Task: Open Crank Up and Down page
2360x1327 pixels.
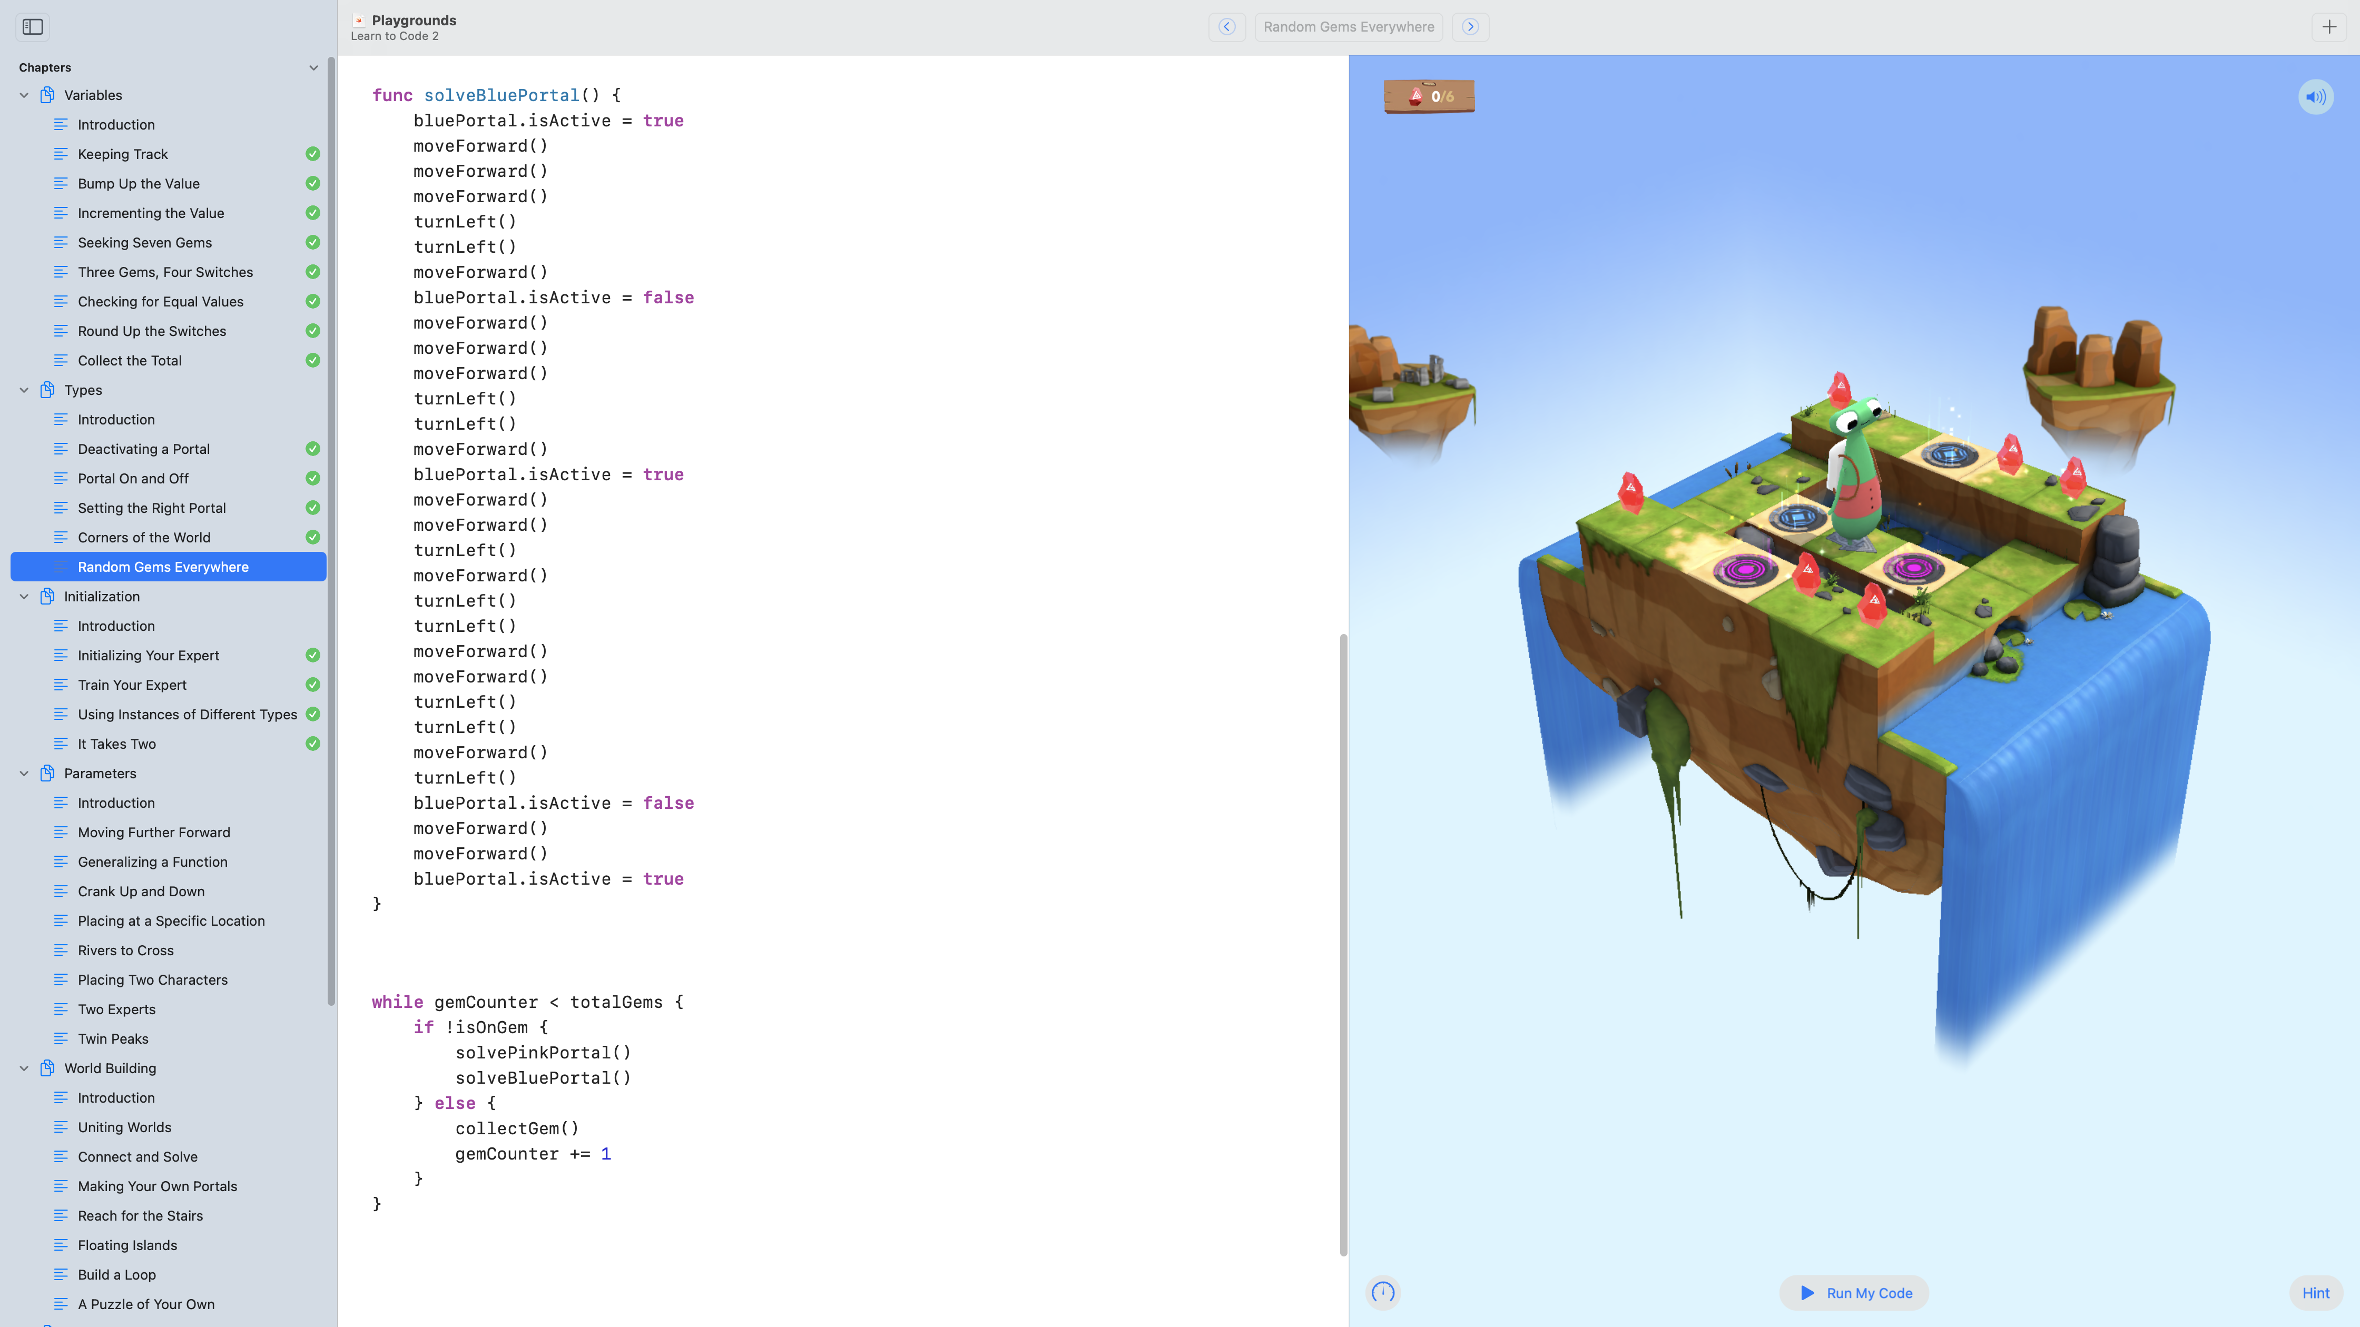Action: click(169, 891)
